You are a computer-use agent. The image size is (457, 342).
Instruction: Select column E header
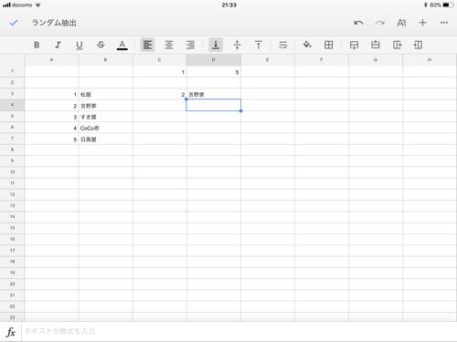pyautogui.click(x=267, y=60)
